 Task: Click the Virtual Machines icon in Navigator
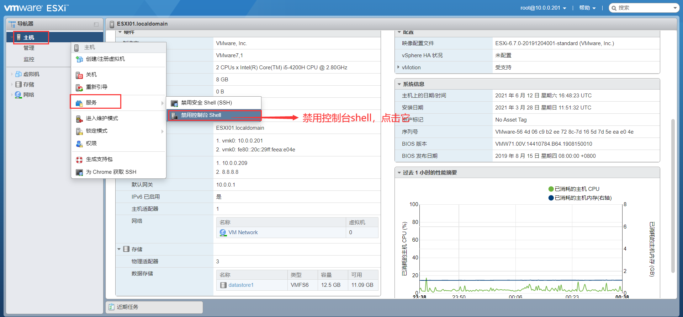(18, 74)
